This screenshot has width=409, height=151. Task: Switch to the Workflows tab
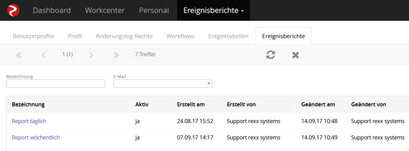[180, 36]
